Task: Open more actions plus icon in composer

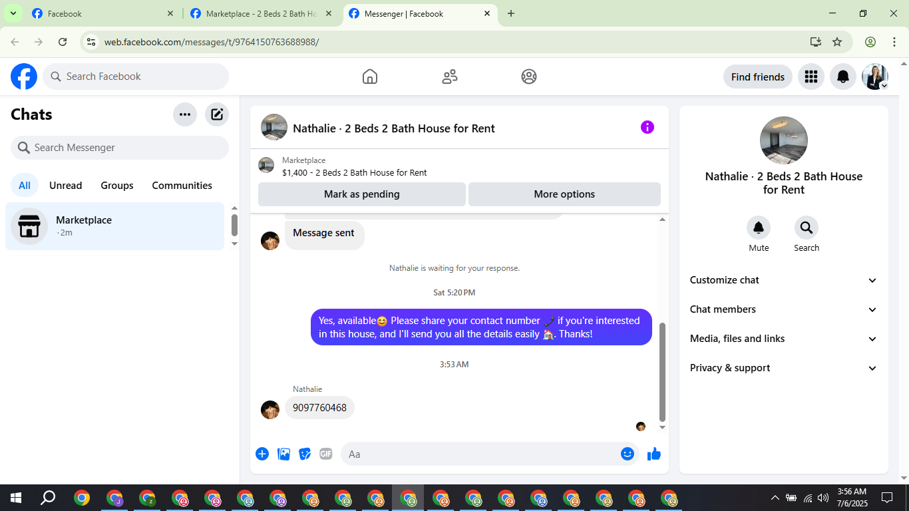Action: tap(262, 454)
